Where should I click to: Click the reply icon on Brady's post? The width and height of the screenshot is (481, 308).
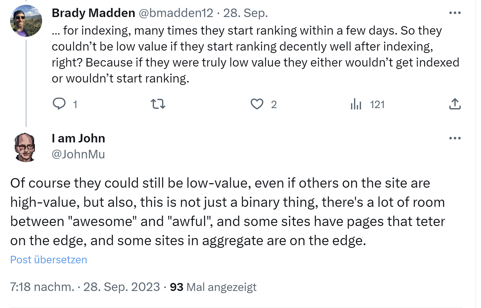pos(59,104)
